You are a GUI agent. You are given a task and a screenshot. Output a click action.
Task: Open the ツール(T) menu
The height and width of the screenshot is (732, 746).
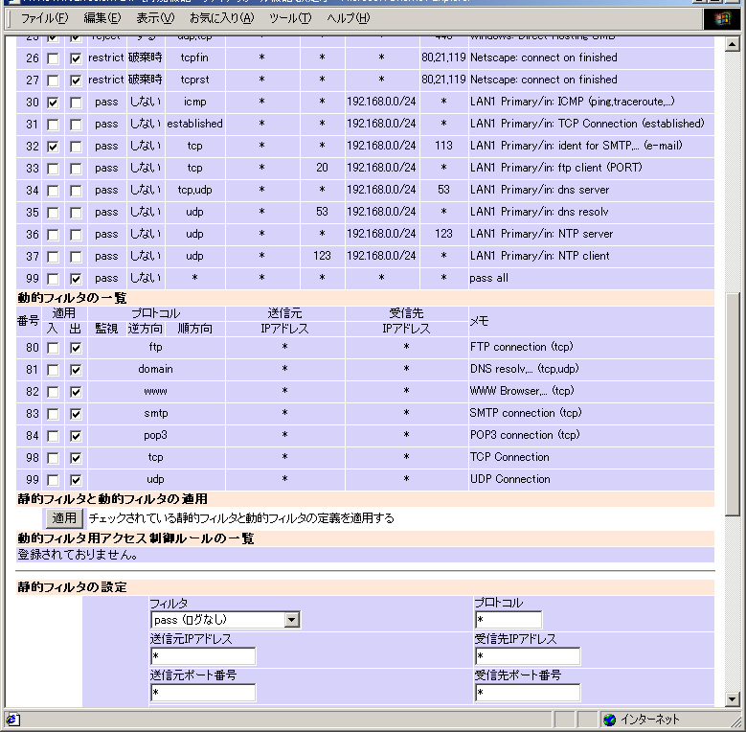289,17
